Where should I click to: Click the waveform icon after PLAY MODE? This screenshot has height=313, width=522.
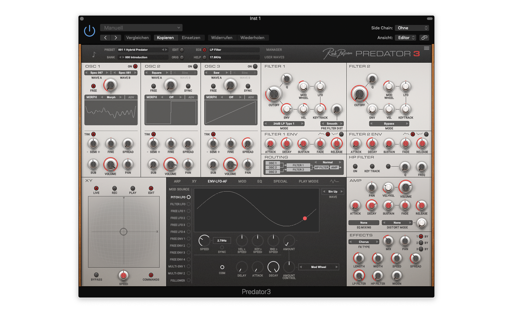pos(334,181)
